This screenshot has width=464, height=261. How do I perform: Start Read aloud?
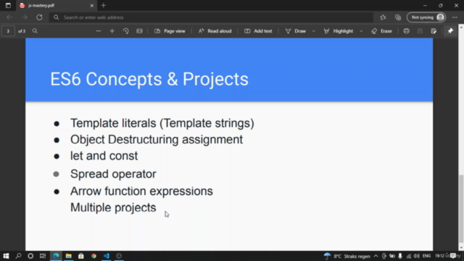coord(215,31)
